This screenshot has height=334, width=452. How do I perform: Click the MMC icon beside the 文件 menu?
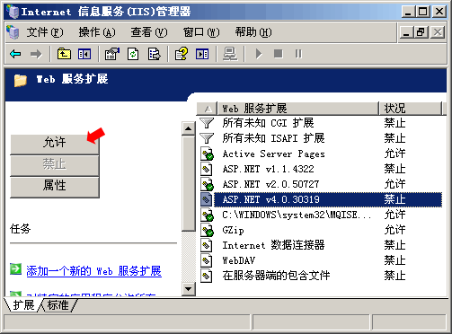(13, 32)
